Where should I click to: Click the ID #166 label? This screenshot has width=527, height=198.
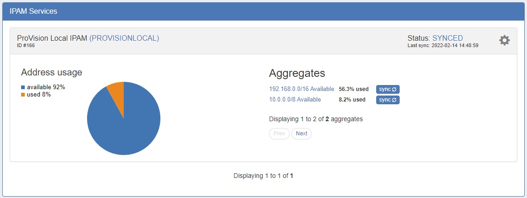click(26, 46)
